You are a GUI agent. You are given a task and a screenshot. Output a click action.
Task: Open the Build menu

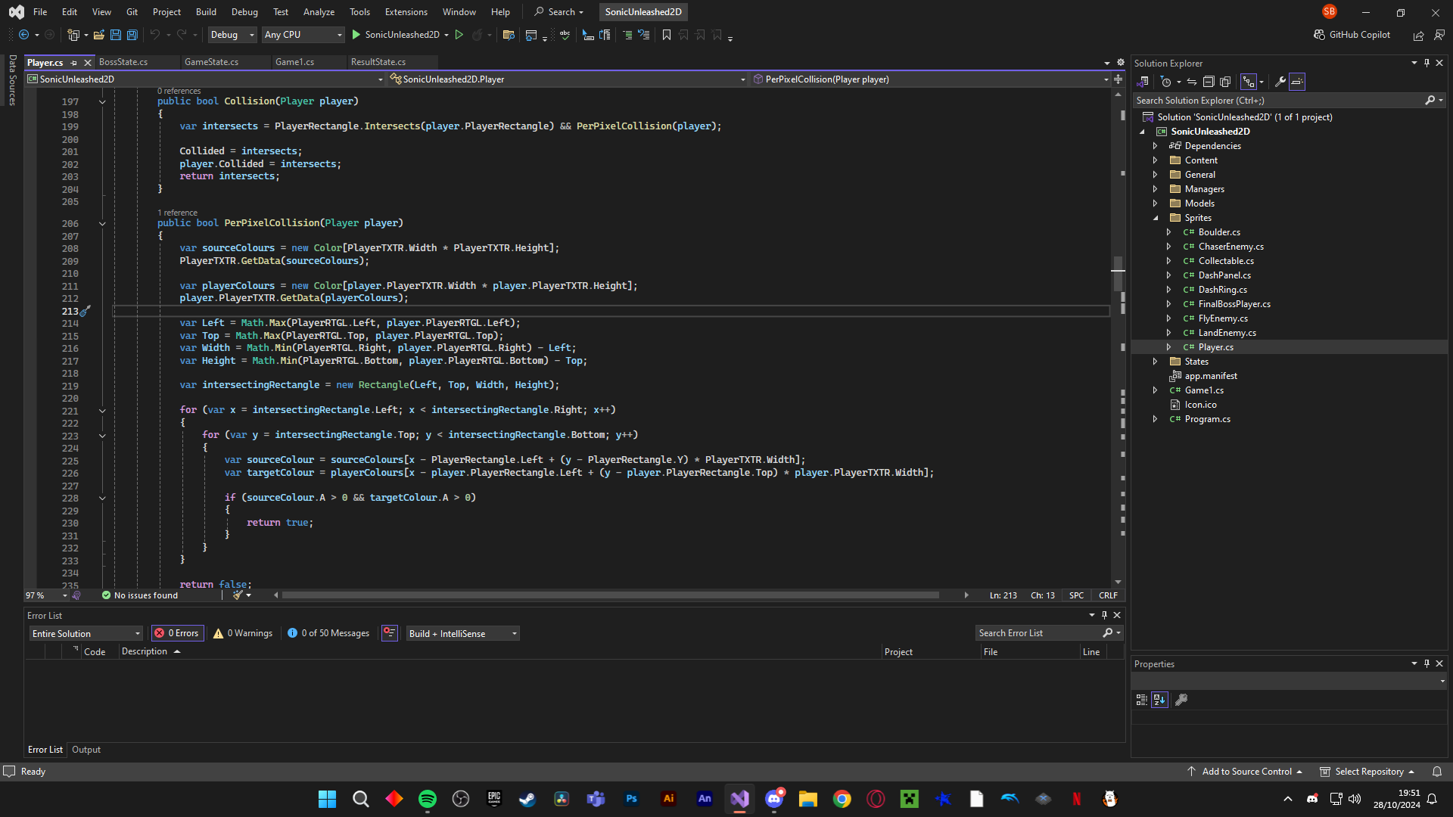click(206, 12)
